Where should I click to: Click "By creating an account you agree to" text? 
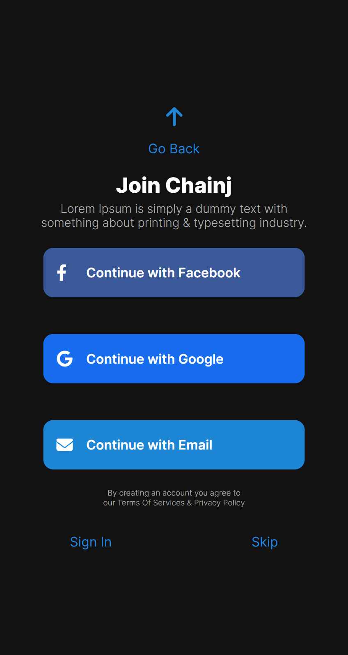pyautogui.click(x=174, y=493)
